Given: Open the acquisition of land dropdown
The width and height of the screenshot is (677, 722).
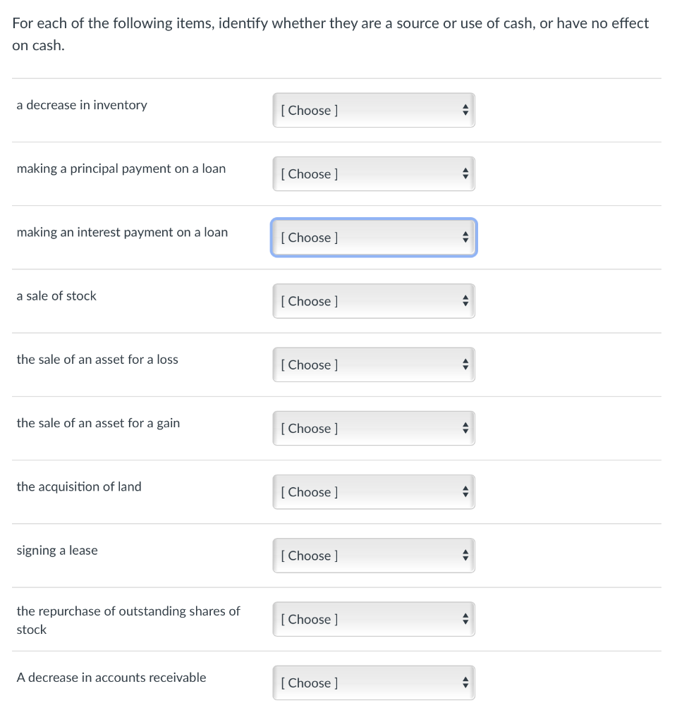Looking at the screenshot, I should [374, 491].
